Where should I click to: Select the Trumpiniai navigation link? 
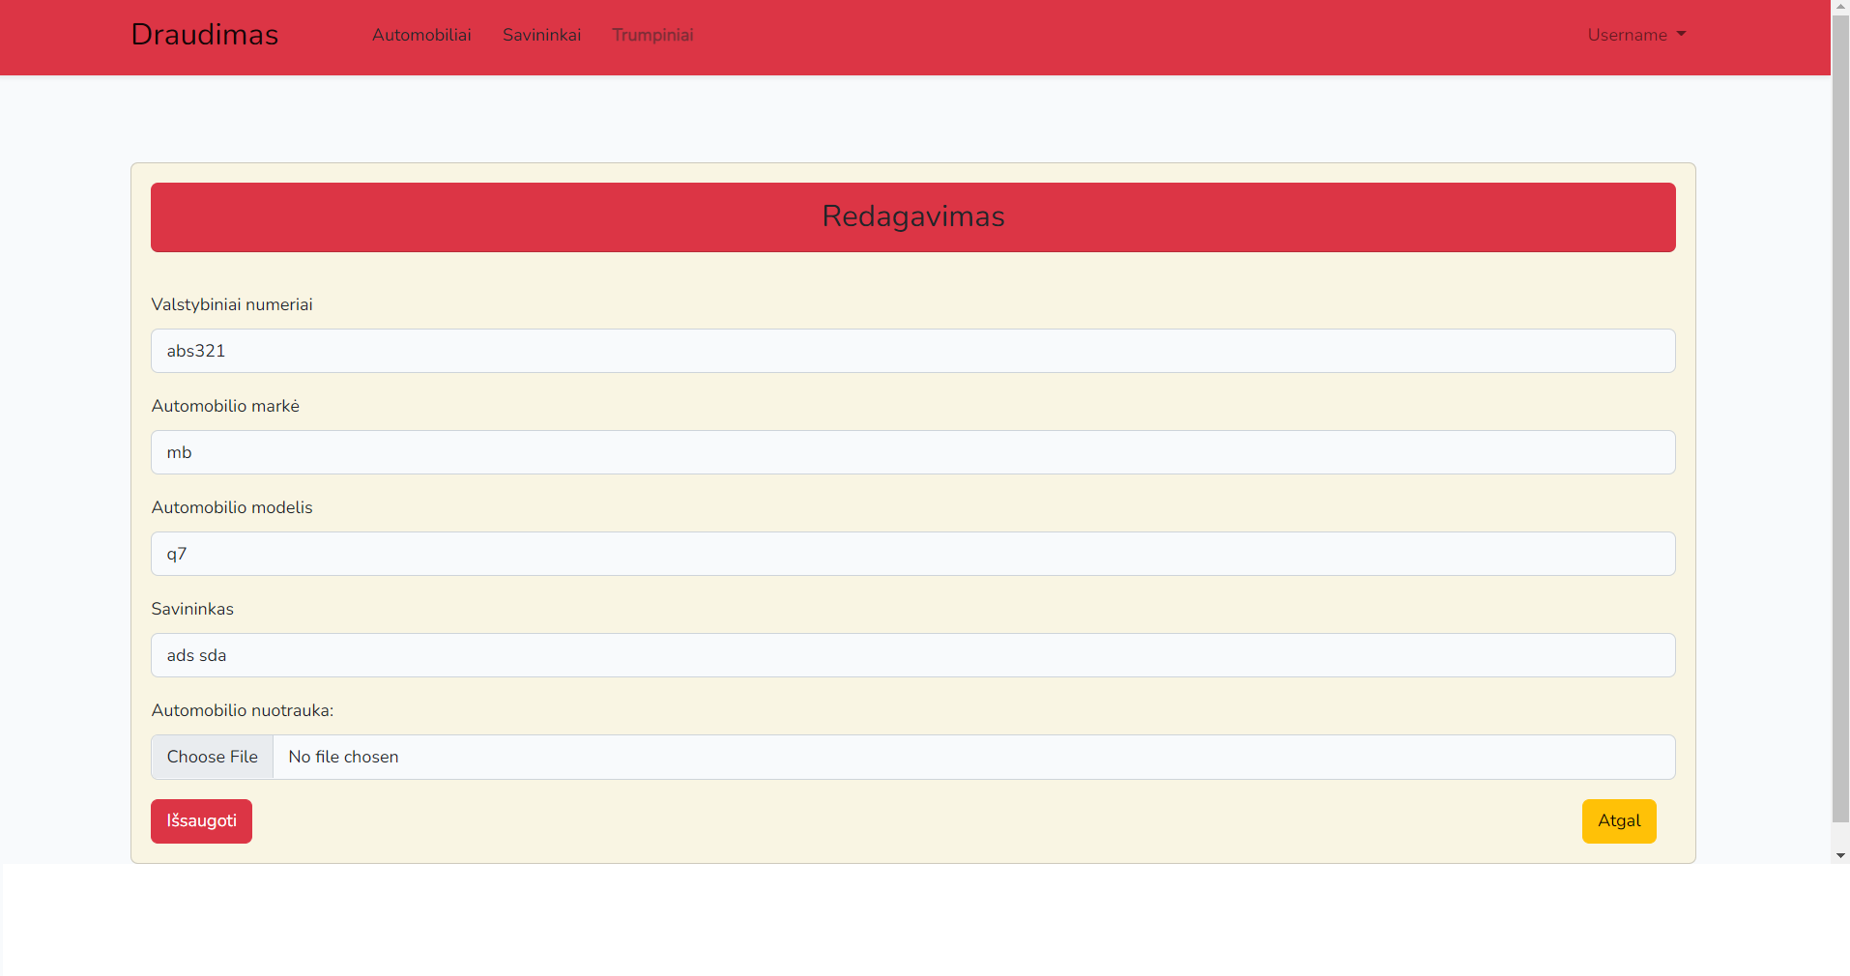pos(652,35)
